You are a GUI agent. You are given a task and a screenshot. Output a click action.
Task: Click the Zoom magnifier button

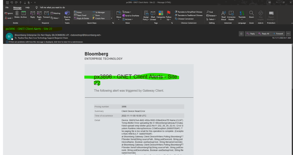click(x=252, y=15)
